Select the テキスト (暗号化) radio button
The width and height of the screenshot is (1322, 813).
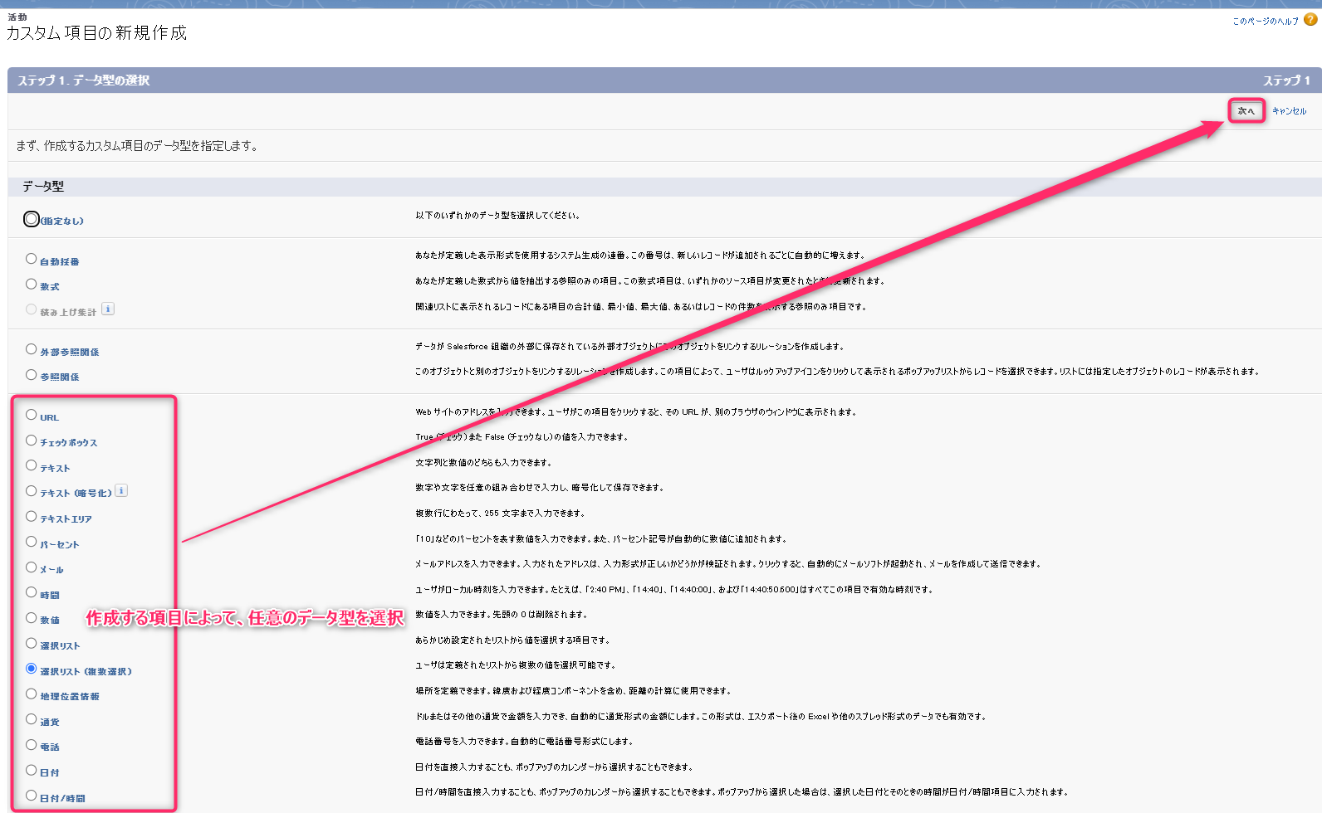(31, 491)
